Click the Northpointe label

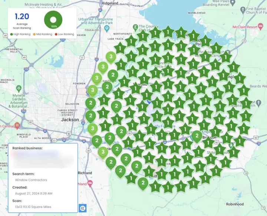(122, 34)
